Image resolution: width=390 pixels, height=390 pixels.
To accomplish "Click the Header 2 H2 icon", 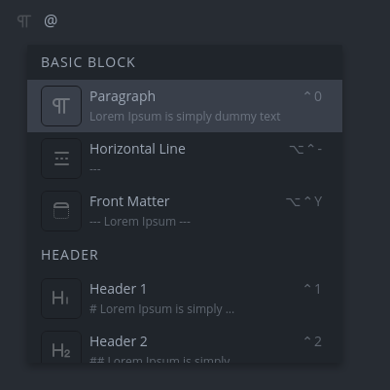I will [61, 347].
